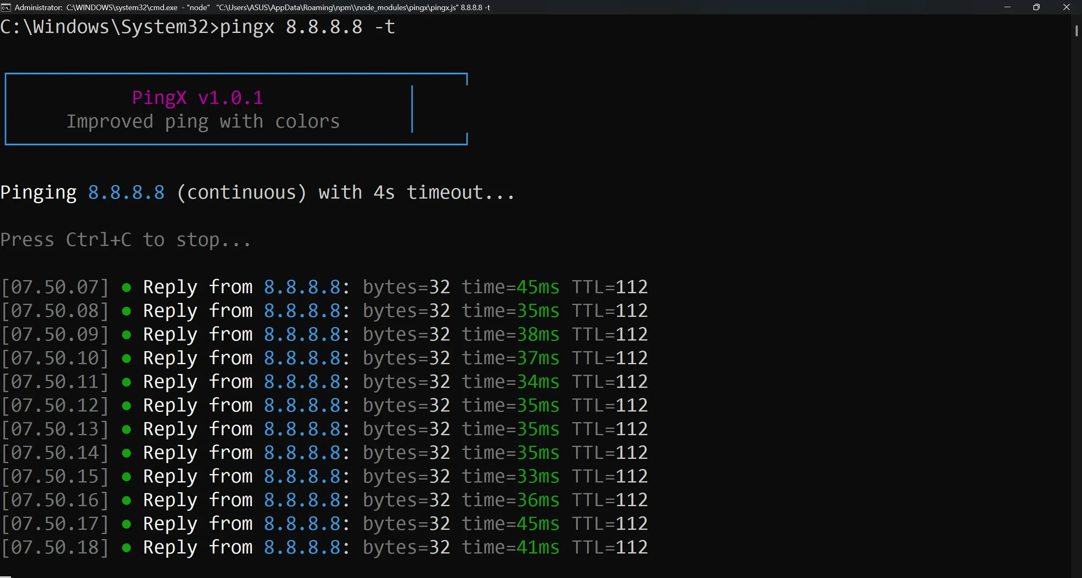Viewport: 1082px width, 578px height.
Task: Click the scrollbar thumb on the right edge
Action: 1077,32
